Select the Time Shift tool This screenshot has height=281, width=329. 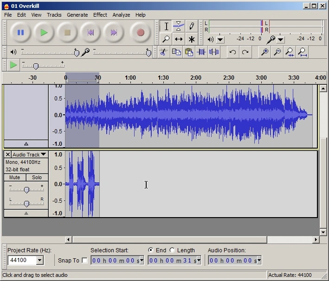pyautogui.click(x=179, y=39)
